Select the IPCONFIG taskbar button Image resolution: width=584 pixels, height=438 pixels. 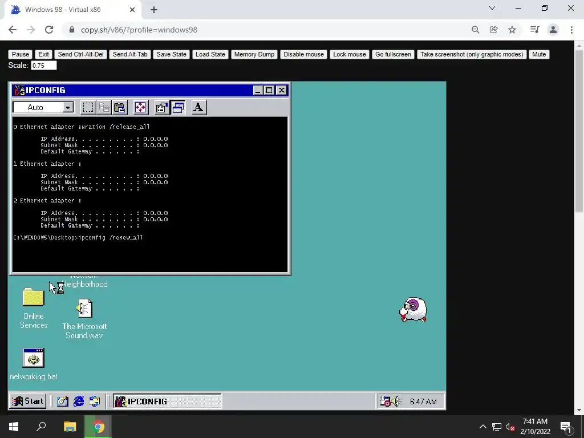pyautogui.click(x=167, y=401)
